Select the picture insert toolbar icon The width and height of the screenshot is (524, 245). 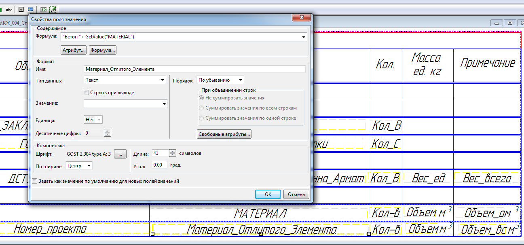(31, 9)
